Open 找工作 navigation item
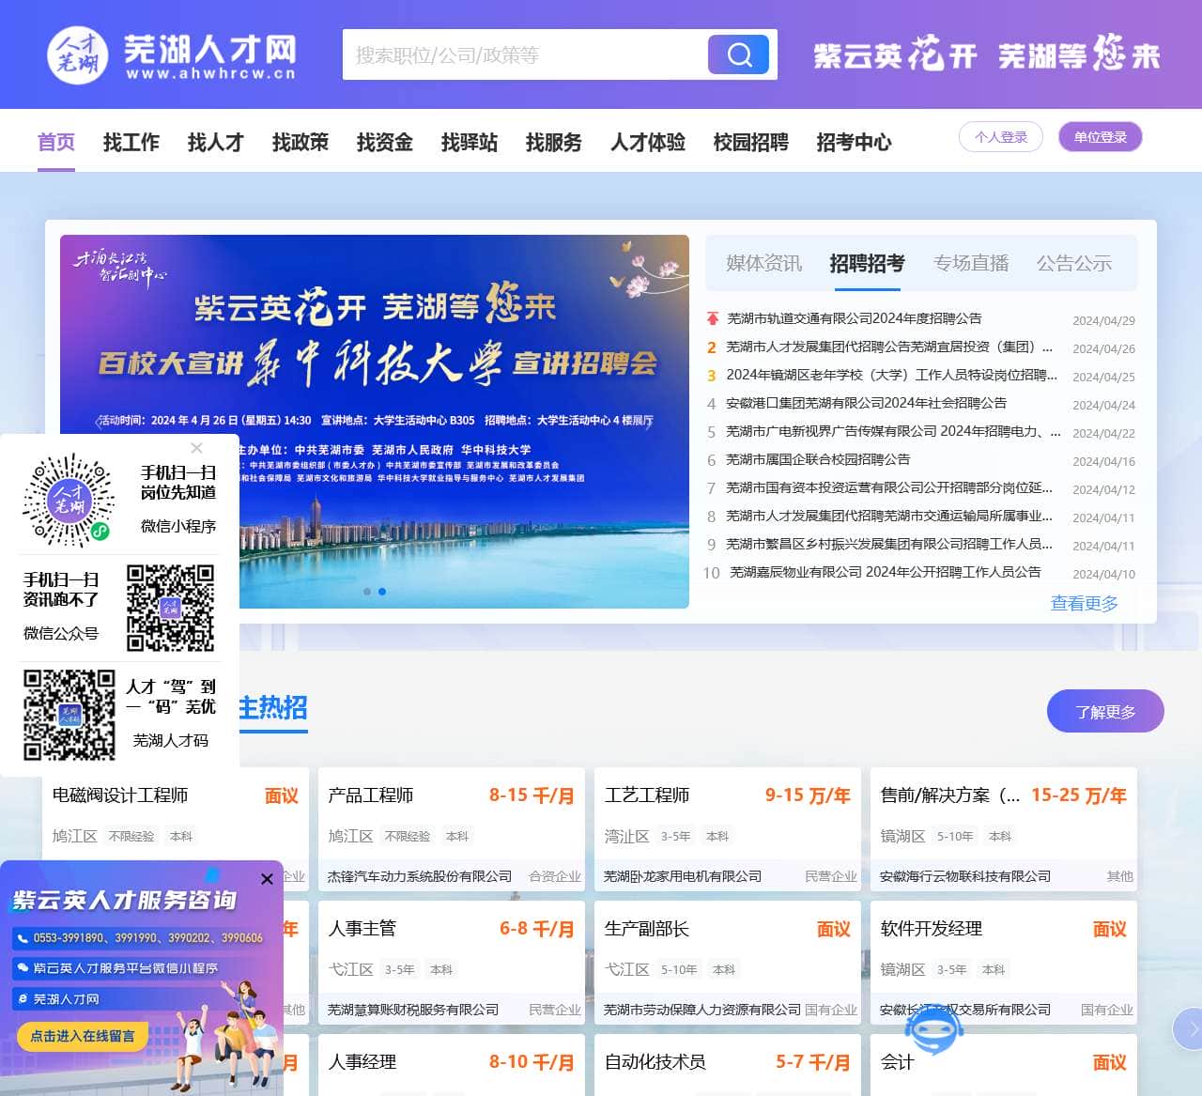Image resolution: width=1202 pixels, height=1096 pixels. 131,142
